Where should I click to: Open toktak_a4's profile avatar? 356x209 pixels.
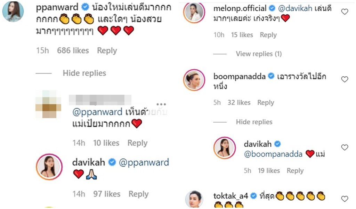coord(194,199)
